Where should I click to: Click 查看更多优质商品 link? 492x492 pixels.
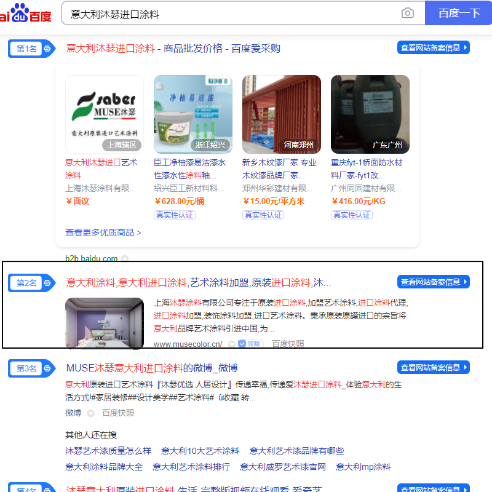tap(103, 232)
